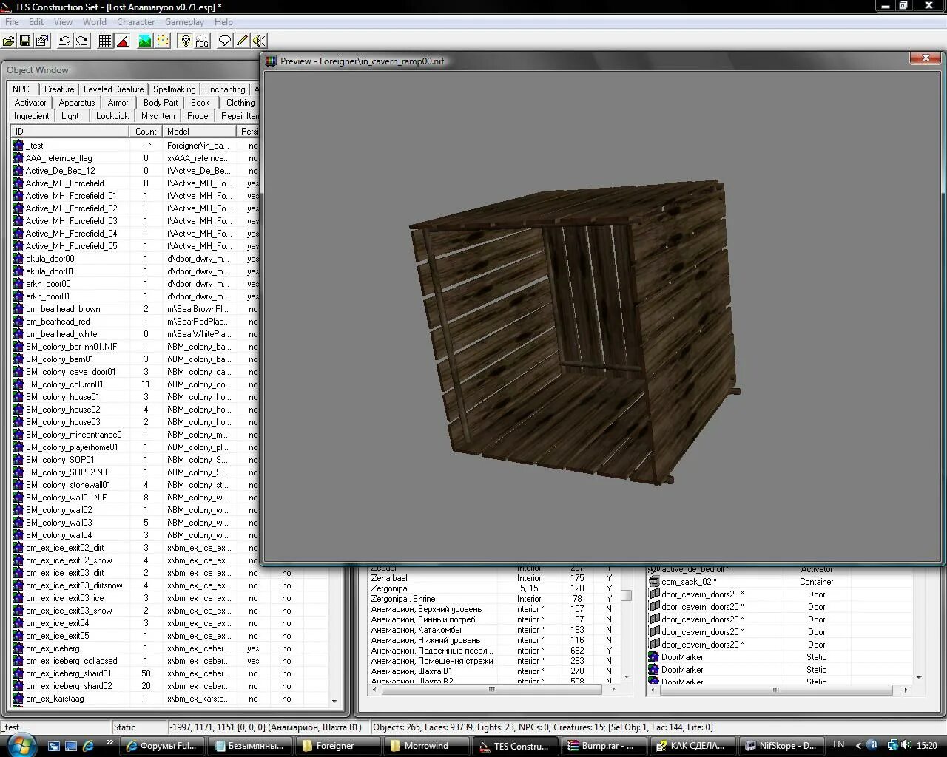Open the dialogue speech bubble tool
Screen dimensions: 947x757
coord(225,41)
